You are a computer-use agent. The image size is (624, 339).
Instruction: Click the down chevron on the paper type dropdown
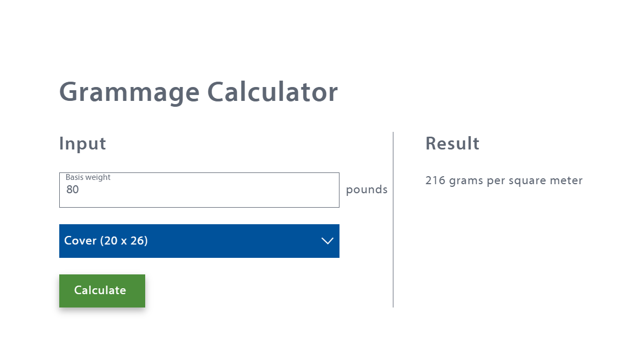327,241
